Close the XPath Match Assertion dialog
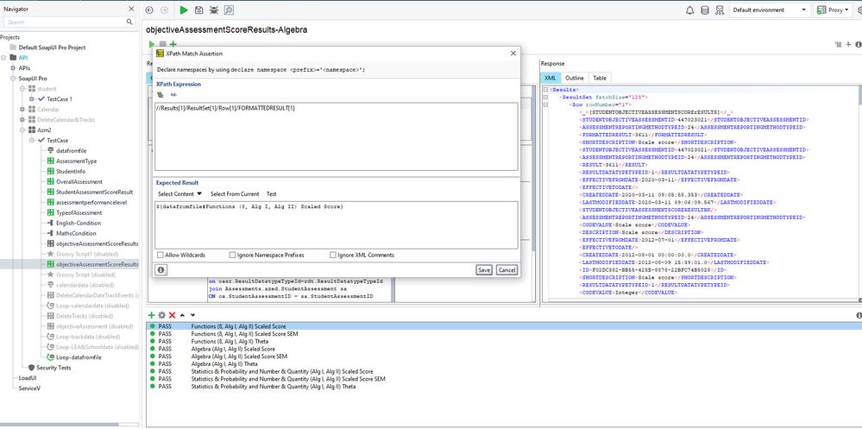Image resolution: width=862 pixels, height=429 pixels. tap(513, 54)
